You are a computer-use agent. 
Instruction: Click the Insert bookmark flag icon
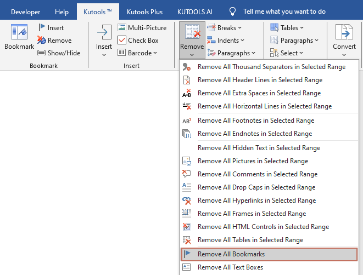point(42,27)
